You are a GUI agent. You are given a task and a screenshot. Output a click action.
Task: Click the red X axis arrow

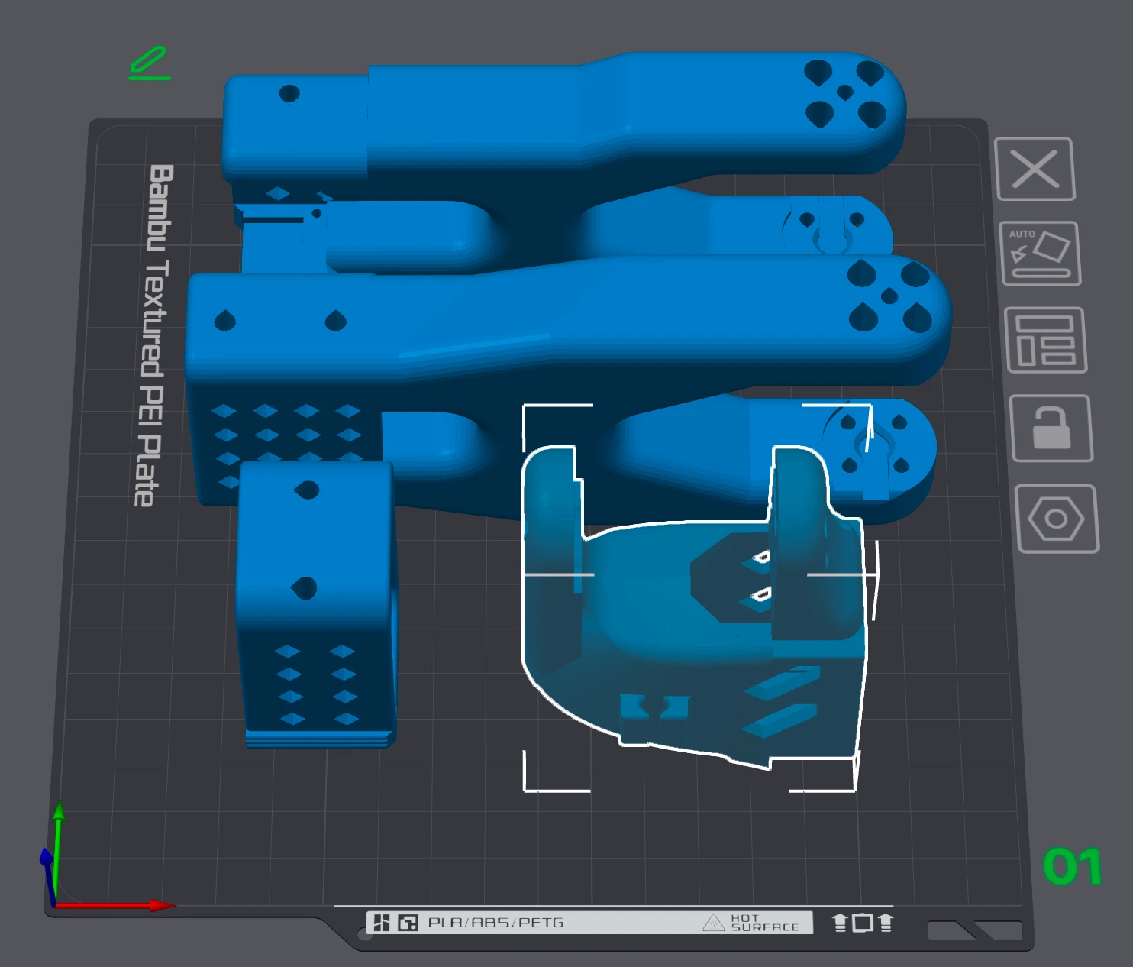tap(162, 906)
